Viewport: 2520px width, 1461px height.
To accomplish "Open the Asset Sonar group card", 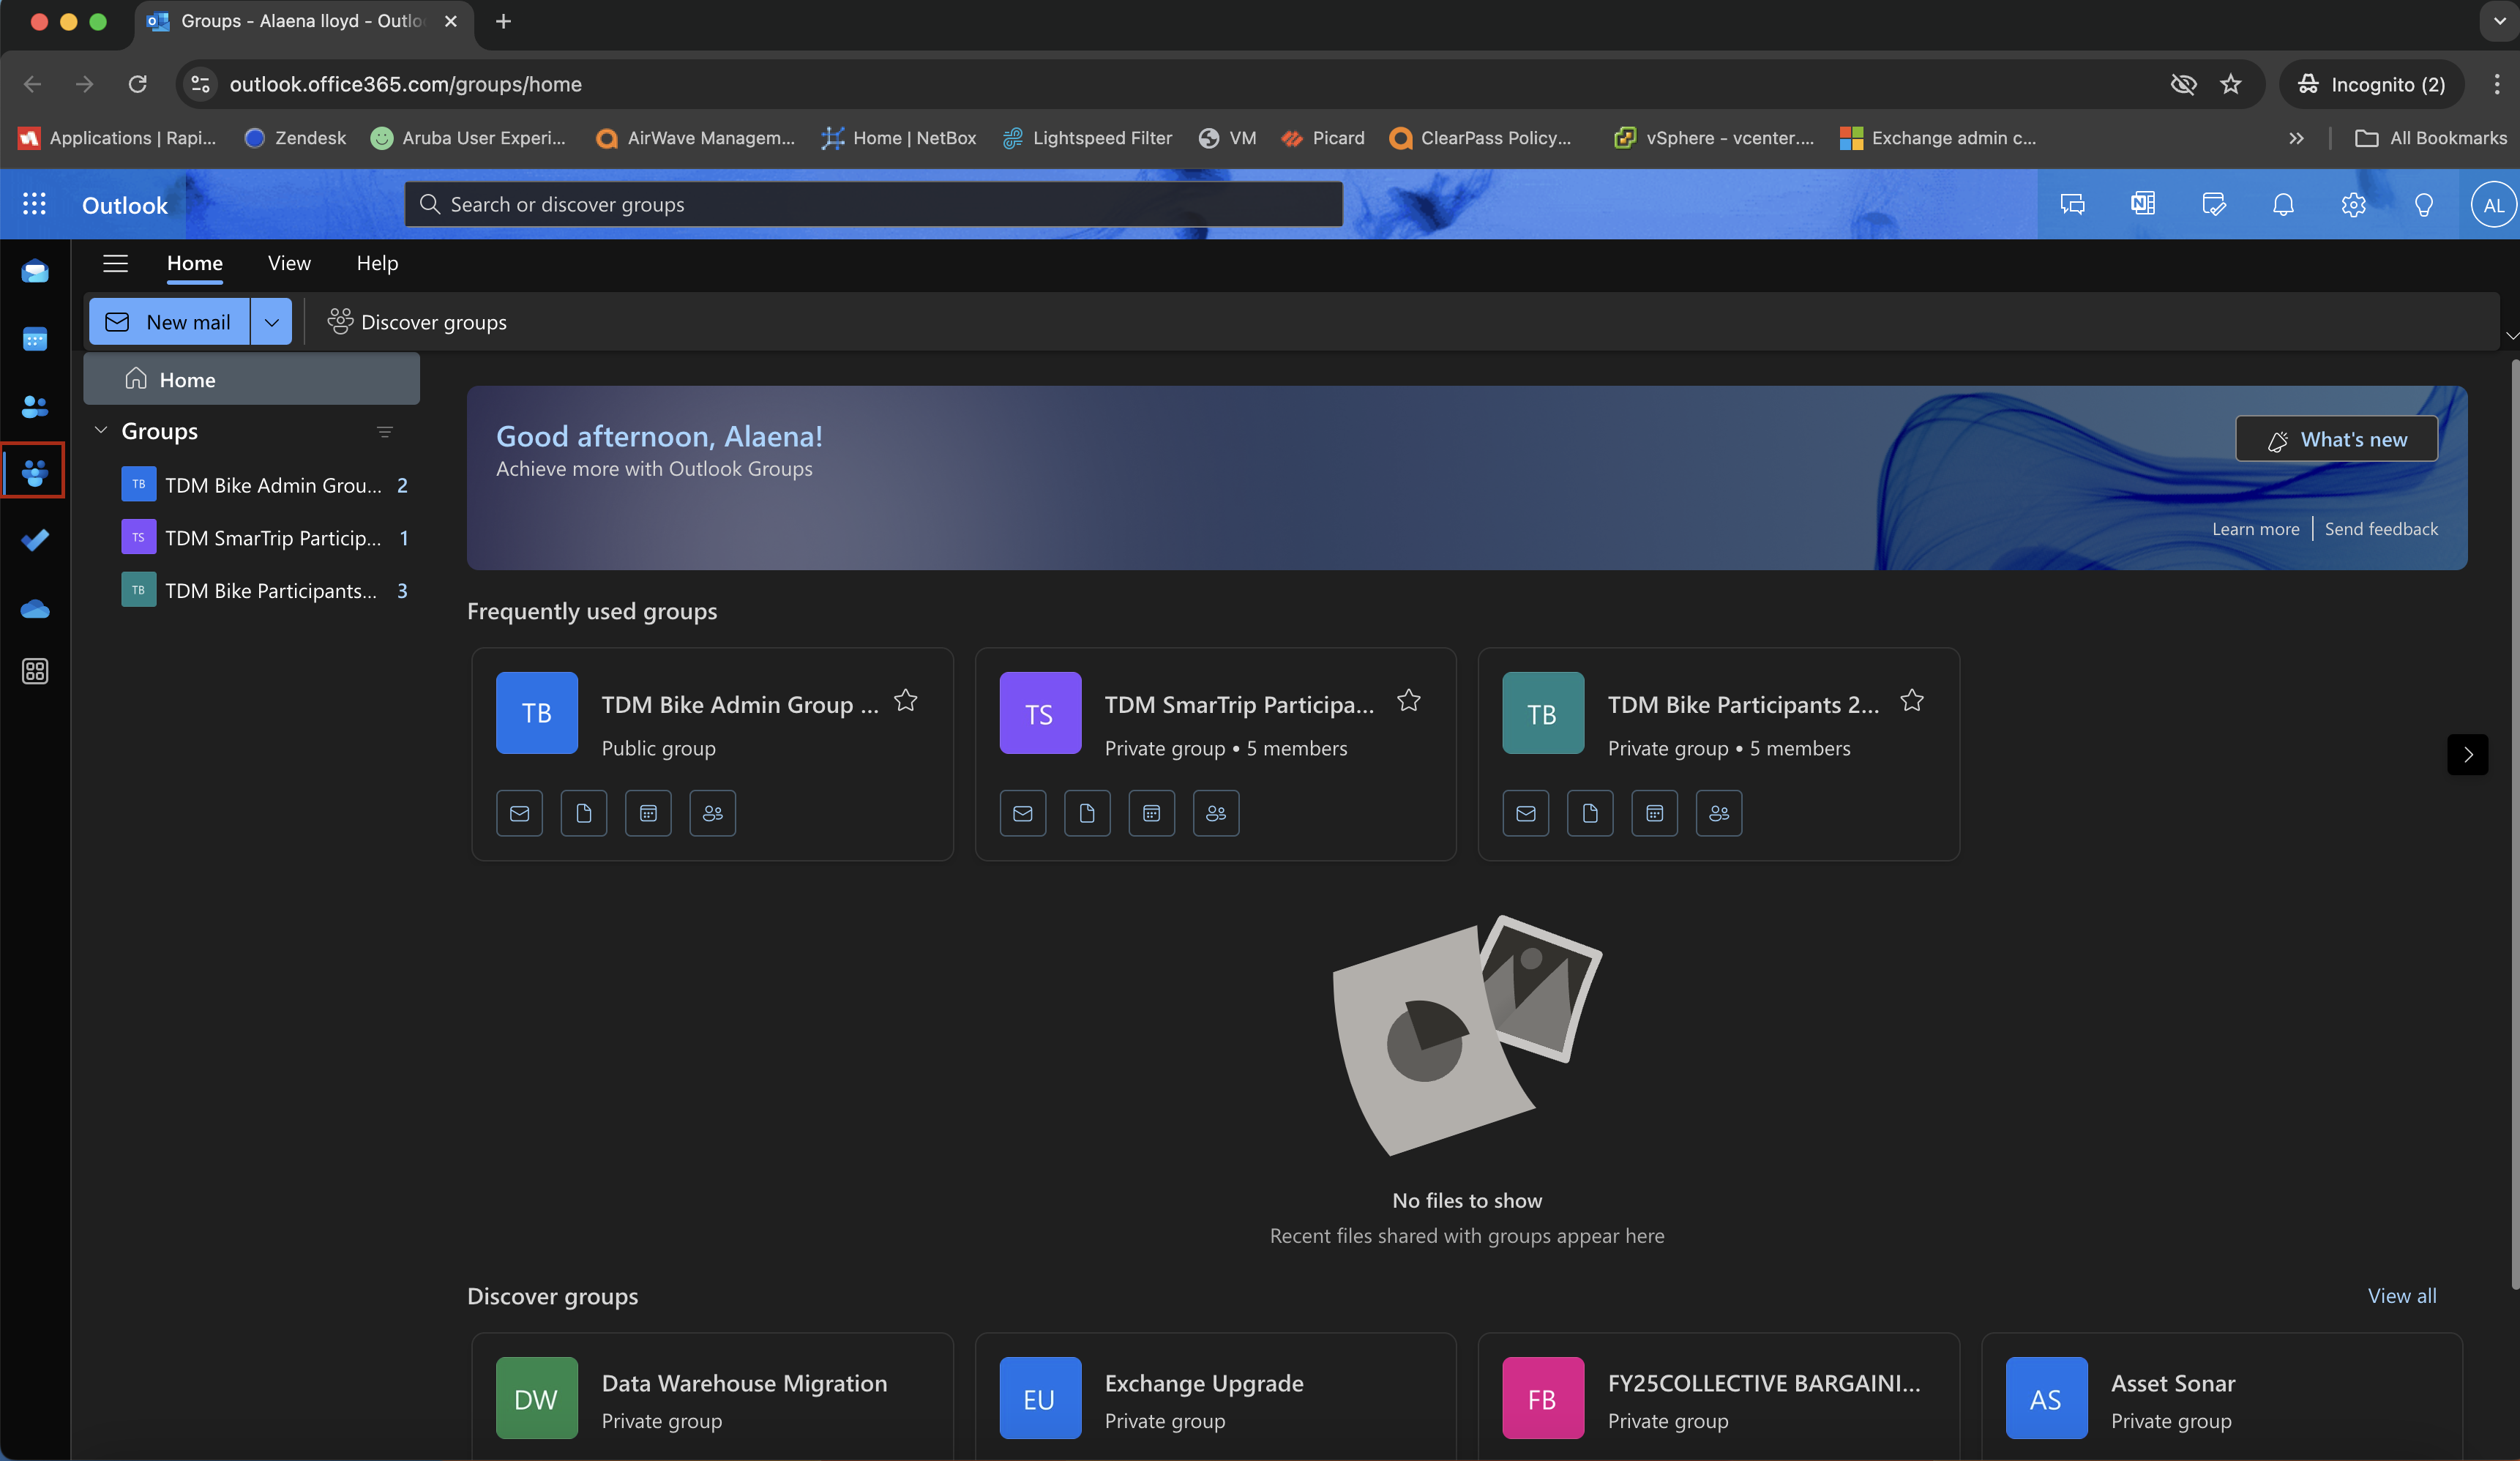I will point(2222,1397).
